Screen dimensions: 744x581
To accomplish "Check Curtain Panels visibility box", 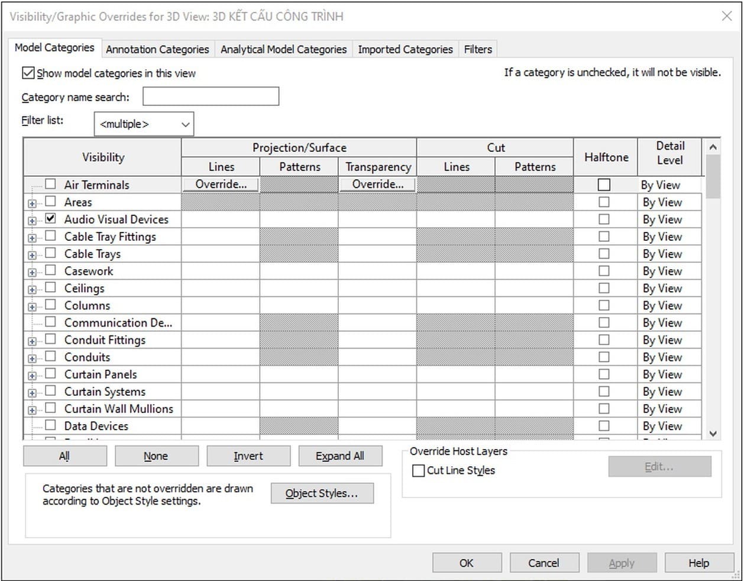I will [51, 373].
